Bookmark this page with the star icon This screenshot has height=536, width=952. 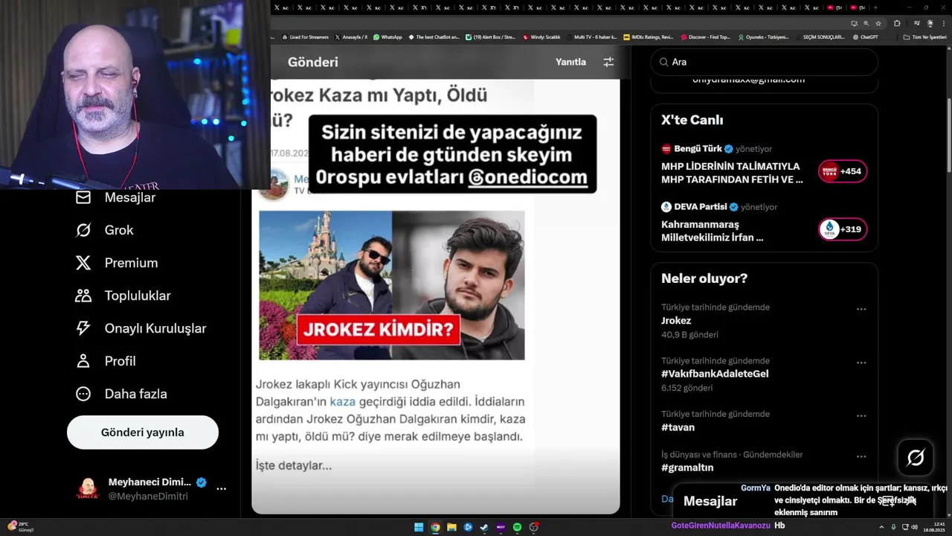tap(878, 23)
